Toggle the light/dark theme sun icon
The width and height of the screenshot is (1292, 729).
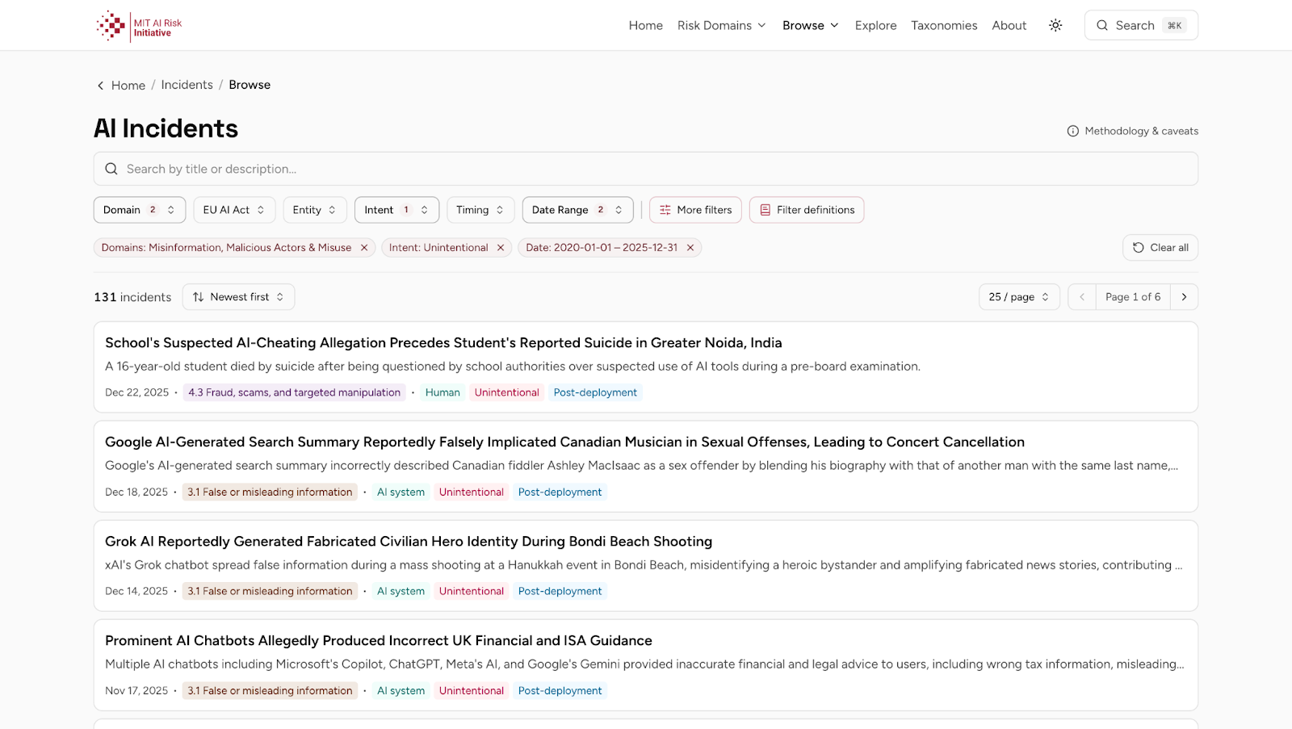[1055, 26]
